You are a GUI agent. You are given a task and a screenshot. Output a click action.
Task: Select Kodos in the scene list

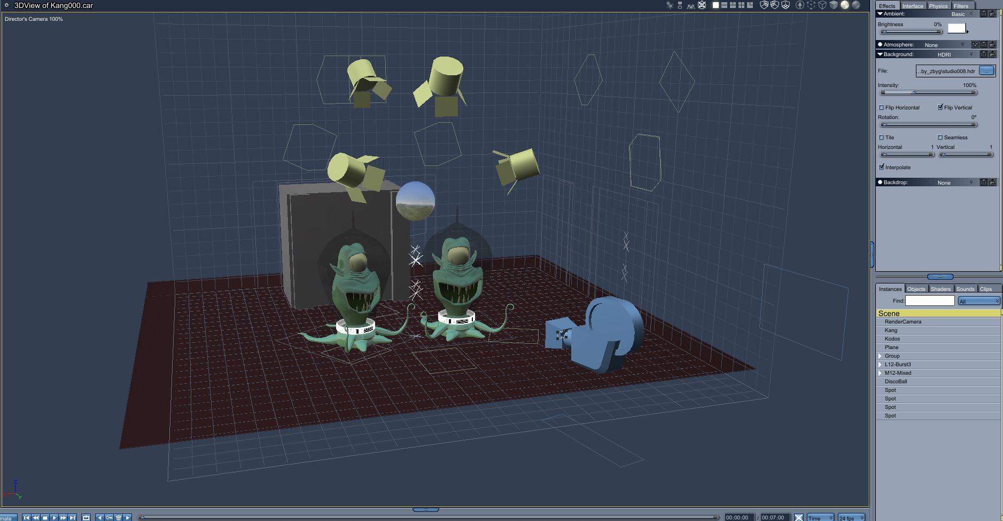[x=938, y=339]
